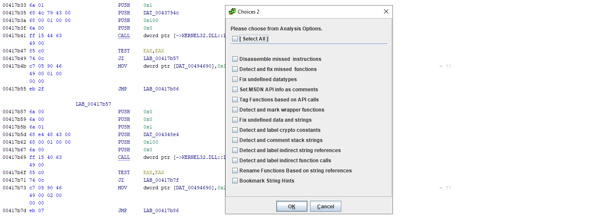The image size is (615, 221).
Task: Click the Ghidra dragon icon in the dialog title
Action: 232,11
